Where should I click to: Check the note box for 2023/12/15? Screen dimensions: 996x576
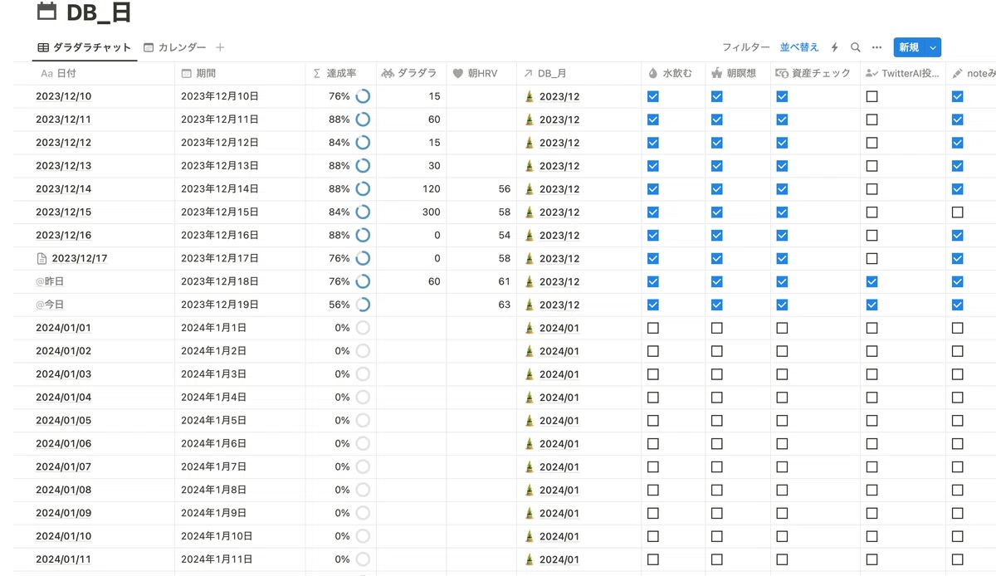[x=957, y=212]
